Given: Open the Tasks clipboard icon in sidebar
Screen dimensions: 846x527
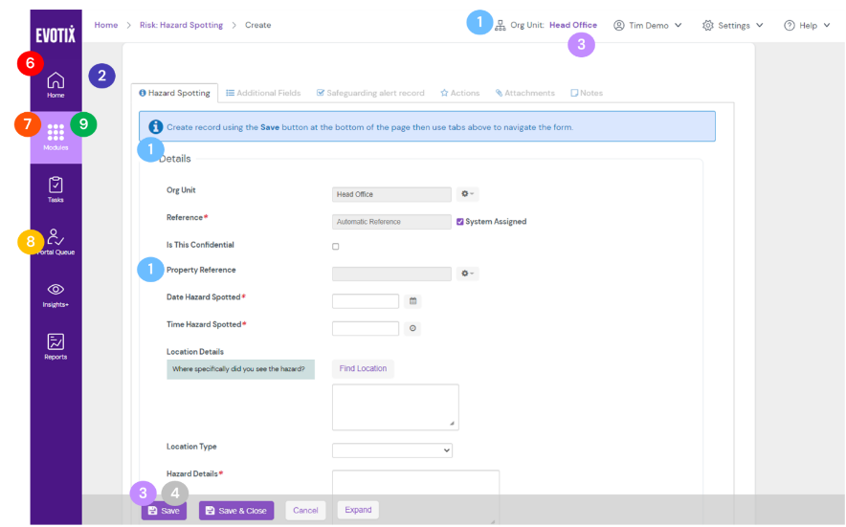Looking at the screenshot, I should (x=56, y=185).
